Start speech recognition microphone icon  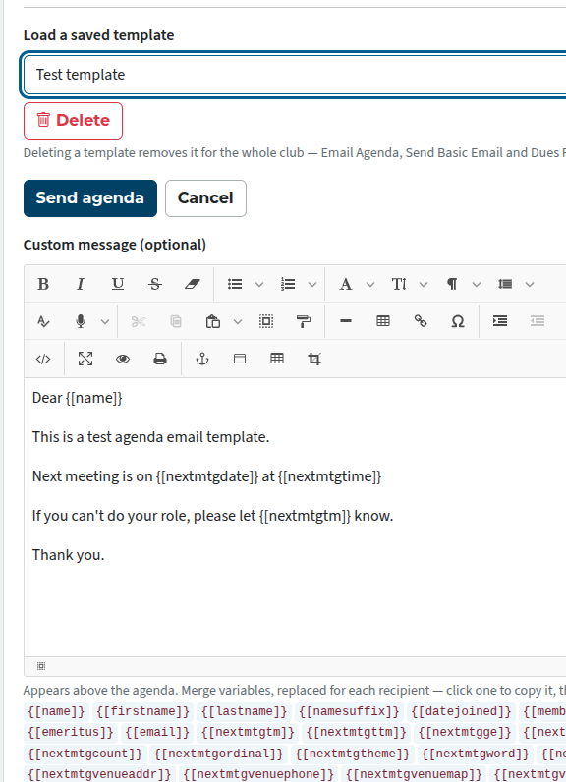[x=81, y=321]
